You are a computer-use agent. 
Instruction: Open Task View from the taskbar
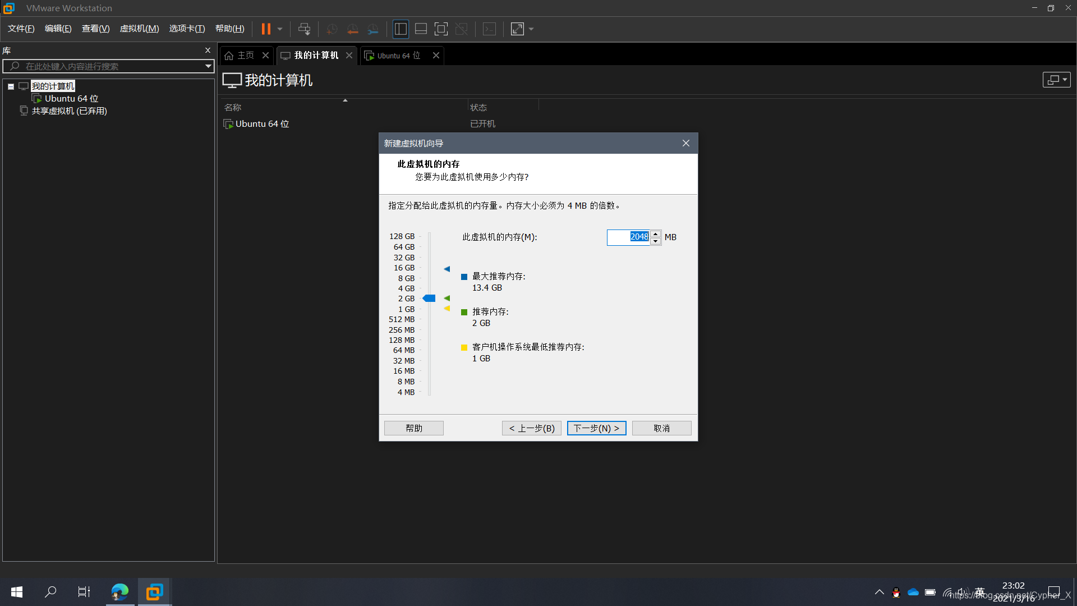(84, 592)
